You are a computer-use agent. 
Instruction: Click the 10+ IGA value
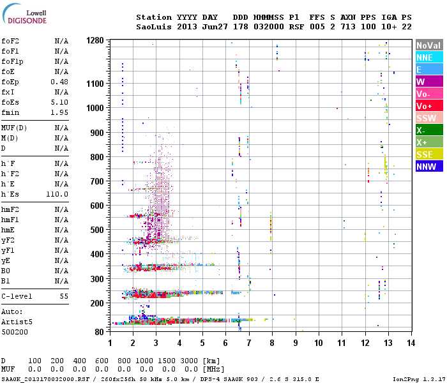tap(389, 27)
